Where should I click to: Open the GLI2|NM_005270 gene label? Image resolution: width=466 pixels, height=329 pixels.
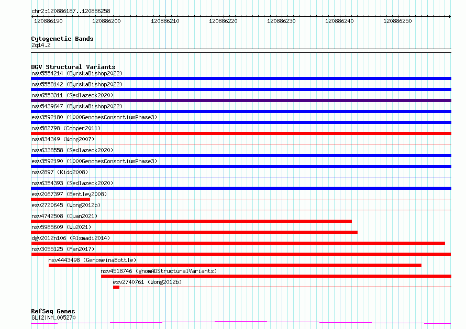tap(53, 317)
